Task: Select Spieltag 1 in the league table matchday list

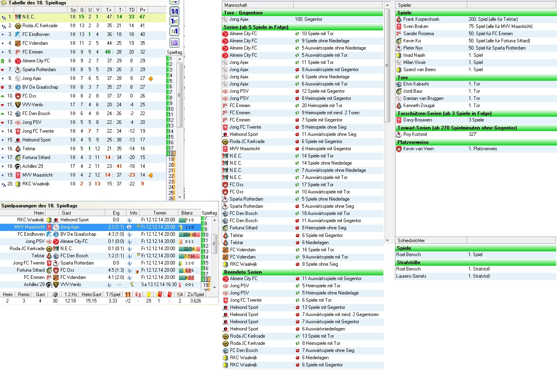Action: pyautogui.click(x=171, y=59)
